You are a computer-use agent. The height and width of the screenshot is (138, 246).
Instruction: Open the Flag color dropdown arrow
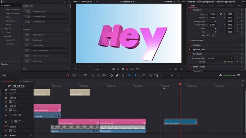point(132,75)
